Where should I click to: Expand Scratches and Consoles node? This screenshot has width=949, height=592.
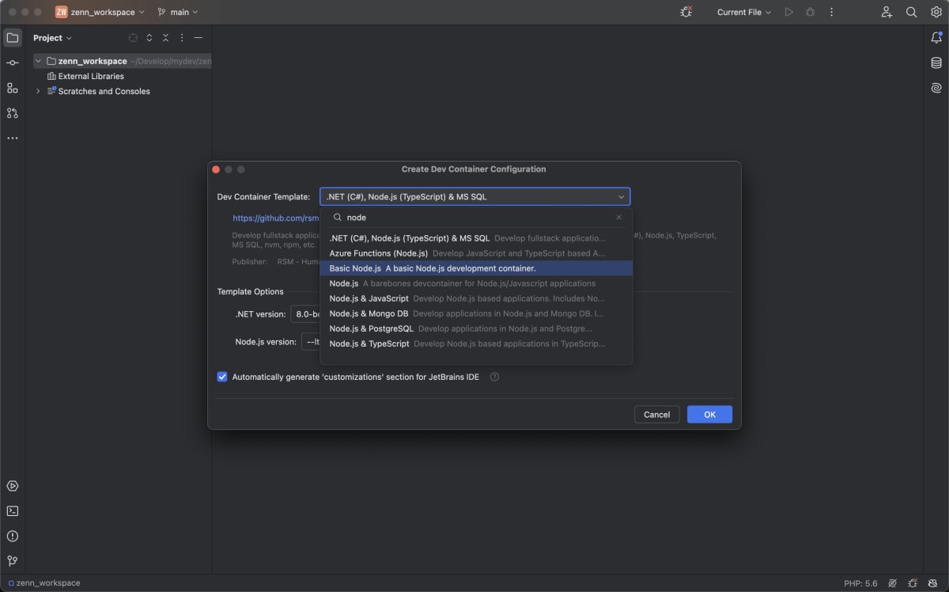tap(38, 91)
